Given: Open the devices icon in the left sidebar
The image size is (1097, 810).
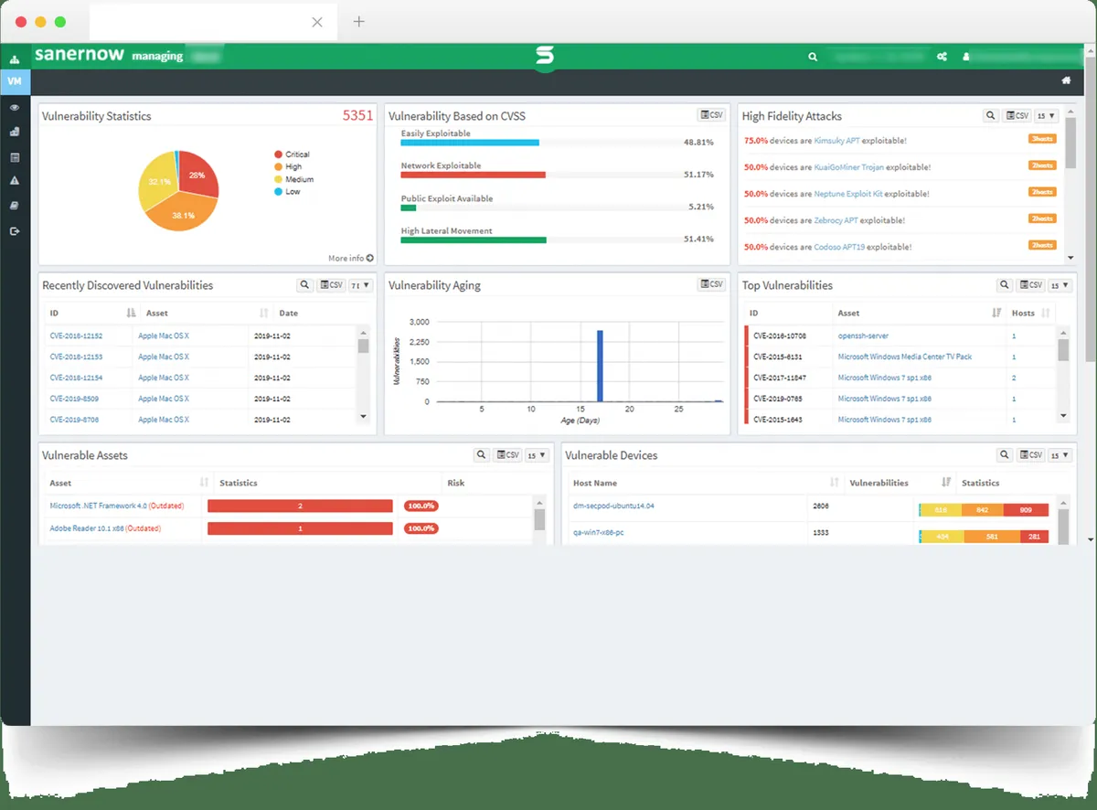Looking at the screenshot, I should pyautogui.click(x=15, y=132).
